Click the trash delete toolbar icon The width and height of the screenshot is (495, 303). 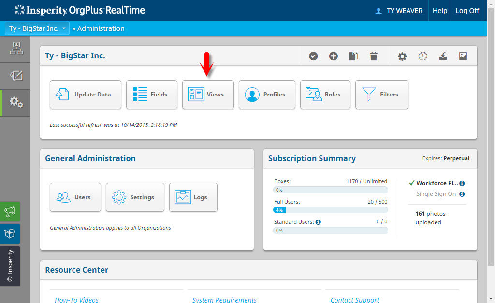click(374, 56)
